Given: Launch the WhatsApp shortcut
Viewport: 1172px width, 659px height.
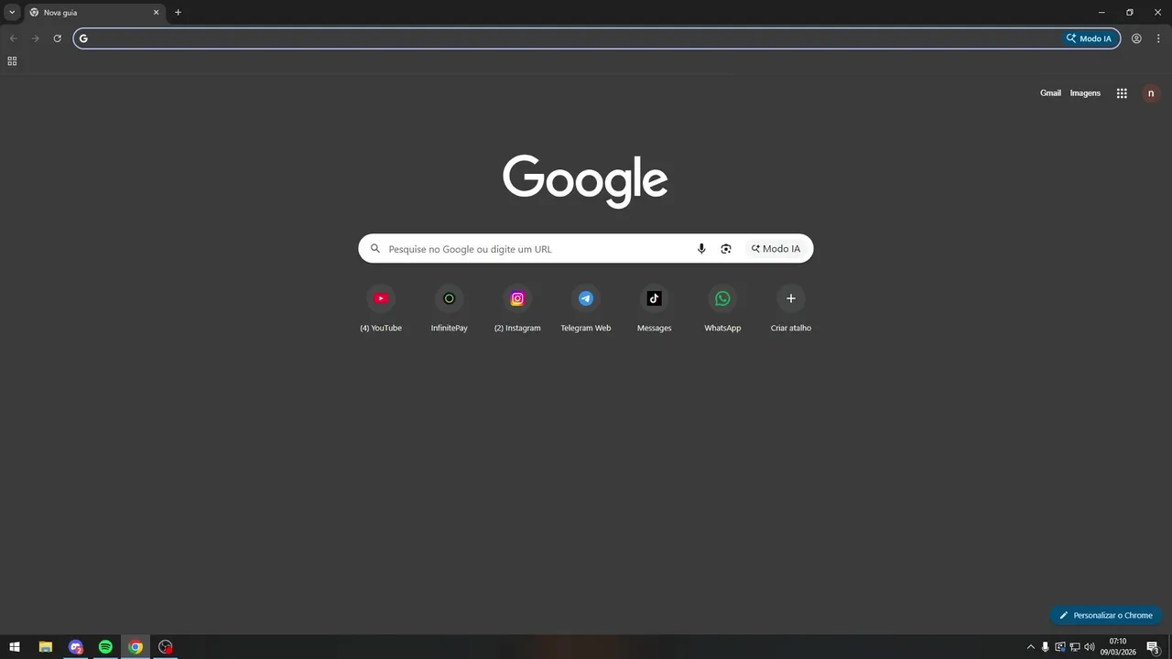Looking at the screenshot, I should [x=722, y=309].
